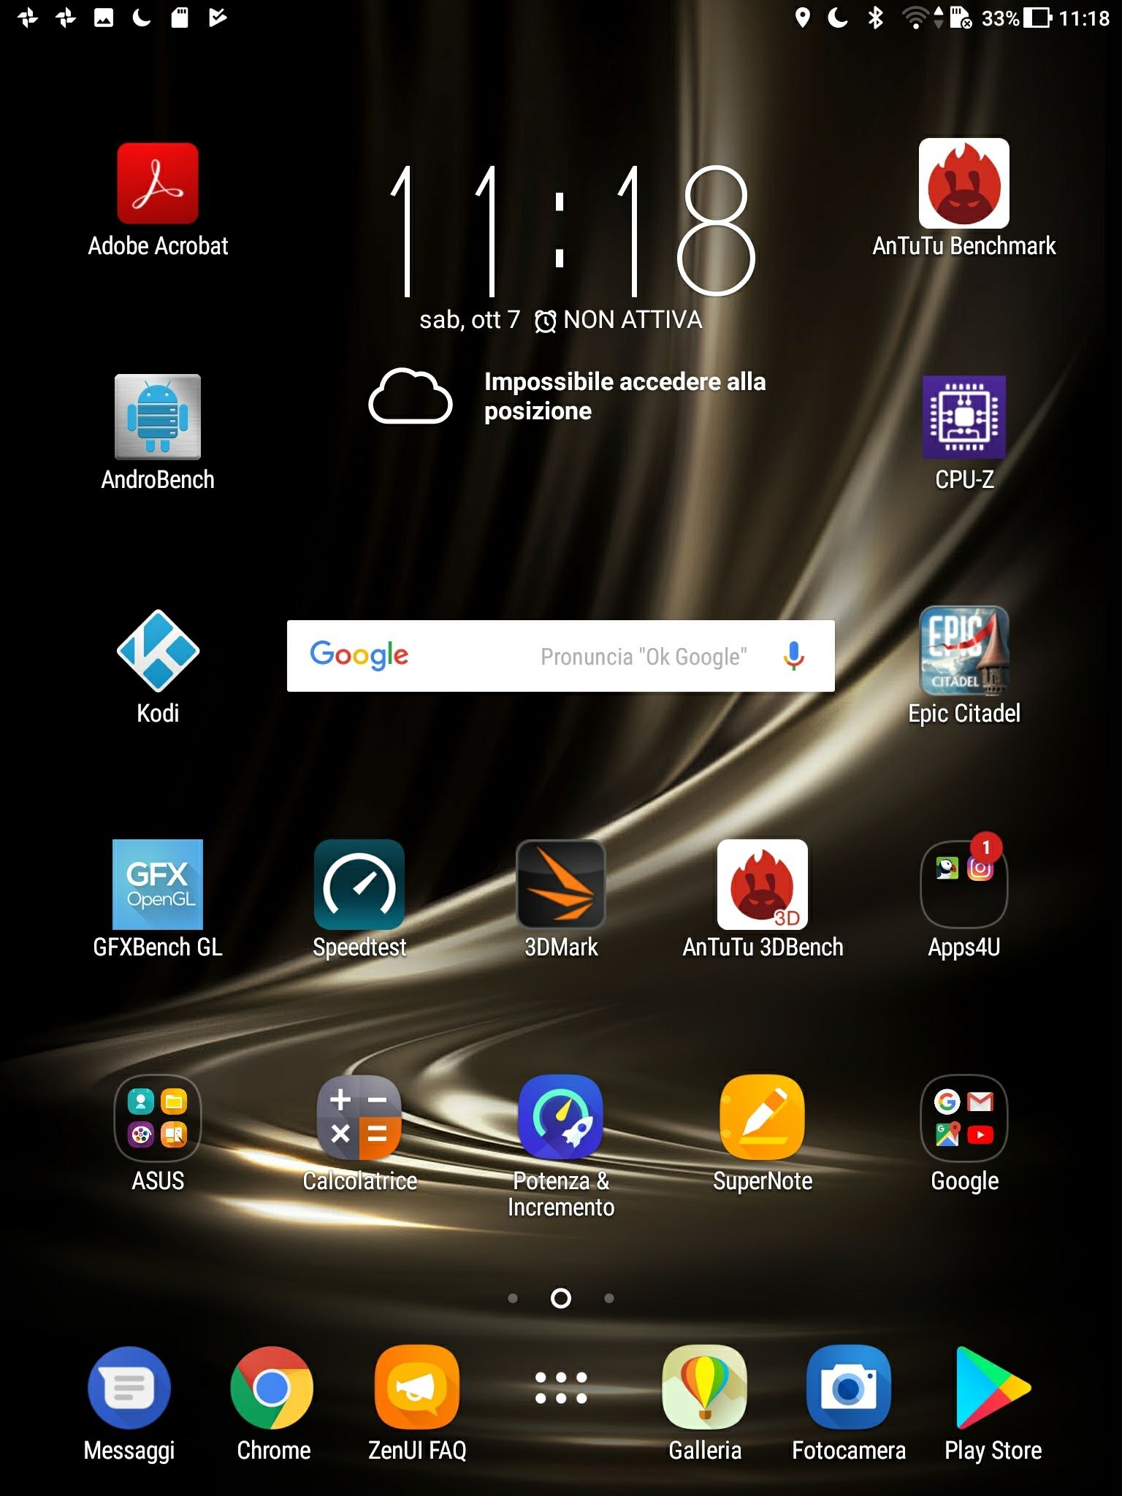The height and width of the screenshot is (1496, 1122).
Task: Launch Epic Citadel app
Action: [963, 650]
